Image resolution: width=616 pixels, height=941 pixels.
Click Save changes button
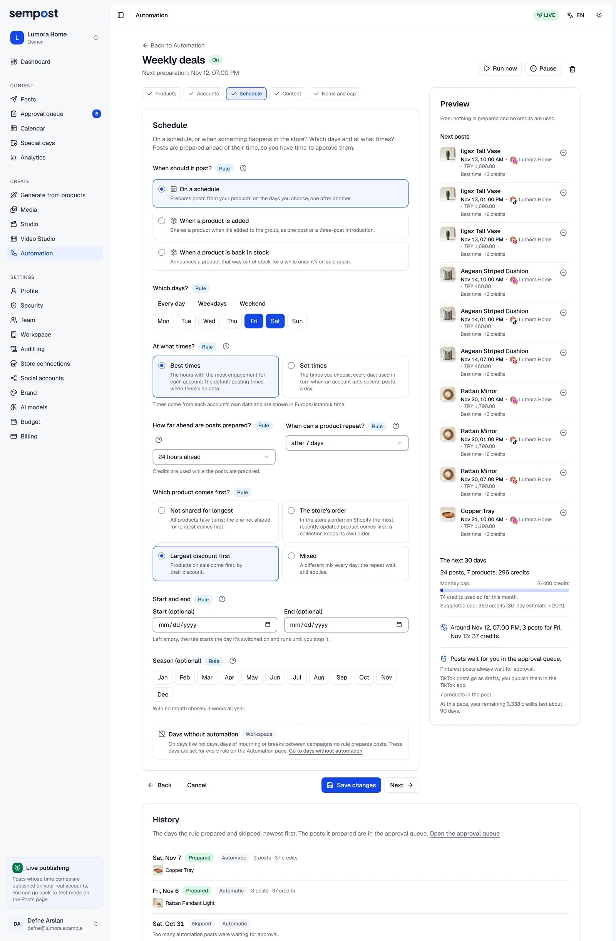(351, 785)
